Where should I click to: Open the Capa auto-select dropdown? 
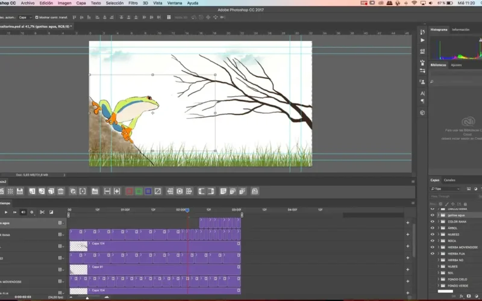click(x=25, y=17)
